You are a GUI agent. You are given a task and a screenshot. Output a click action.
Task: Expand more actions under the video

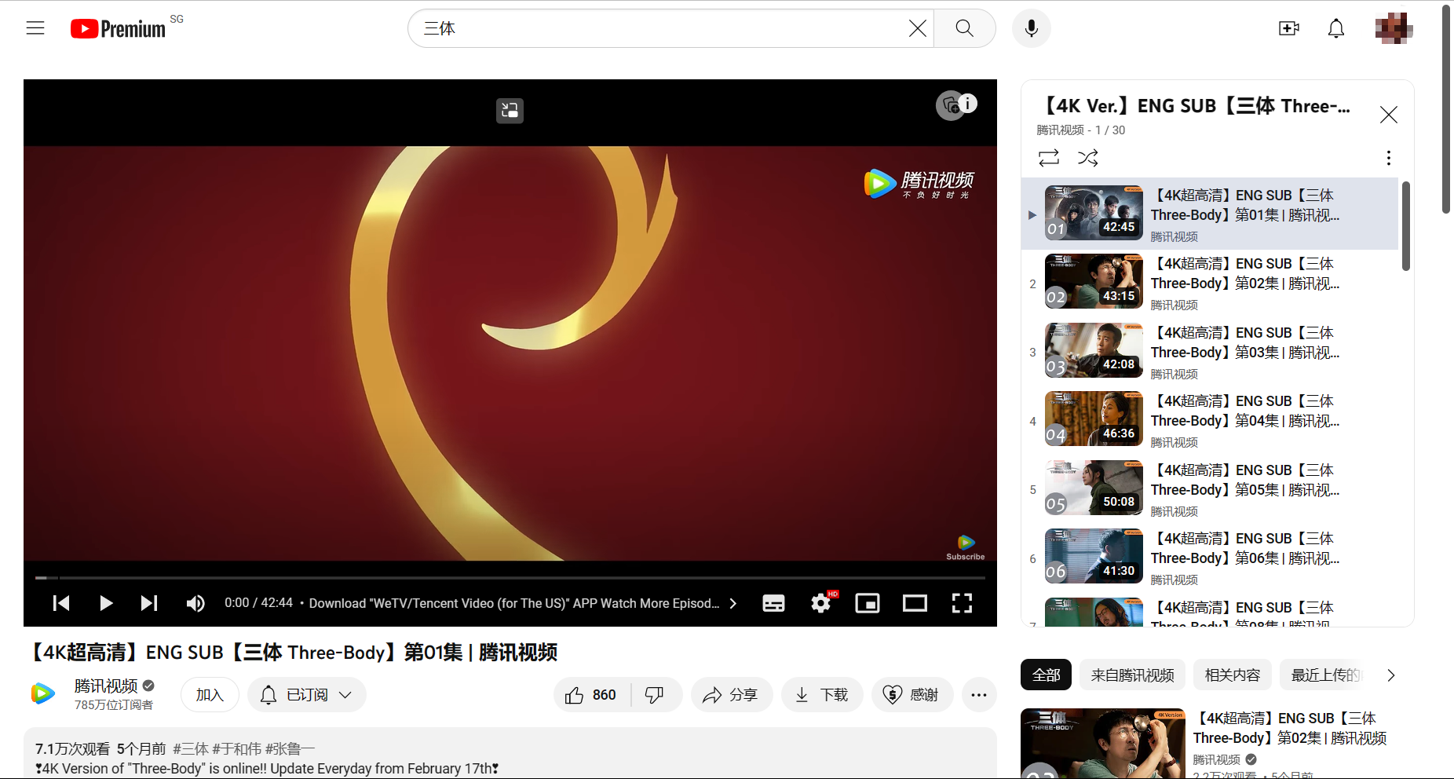tap(979, 695)
